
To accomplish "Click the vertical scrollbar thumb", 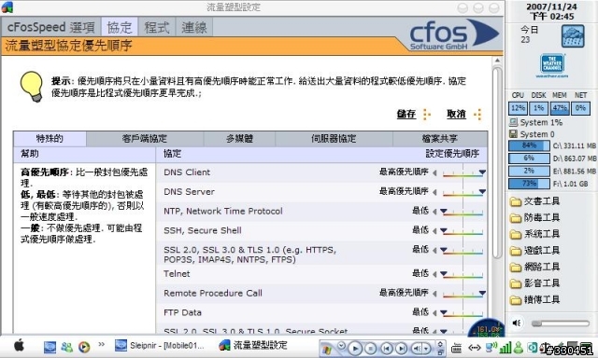I will pyautogui.click(x=497, y=163).
